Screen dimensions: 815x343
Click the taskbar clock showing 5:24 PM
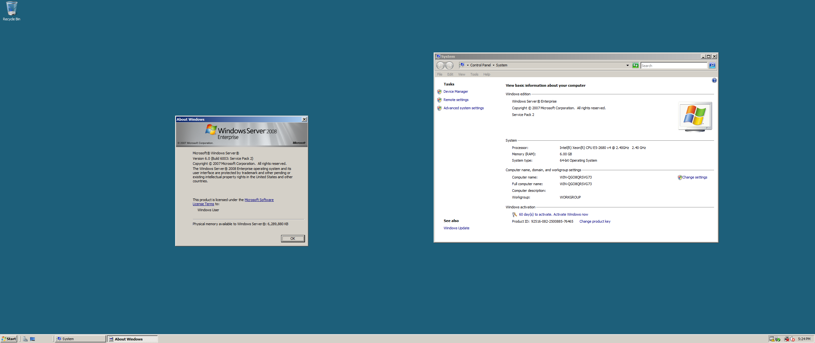804,339
